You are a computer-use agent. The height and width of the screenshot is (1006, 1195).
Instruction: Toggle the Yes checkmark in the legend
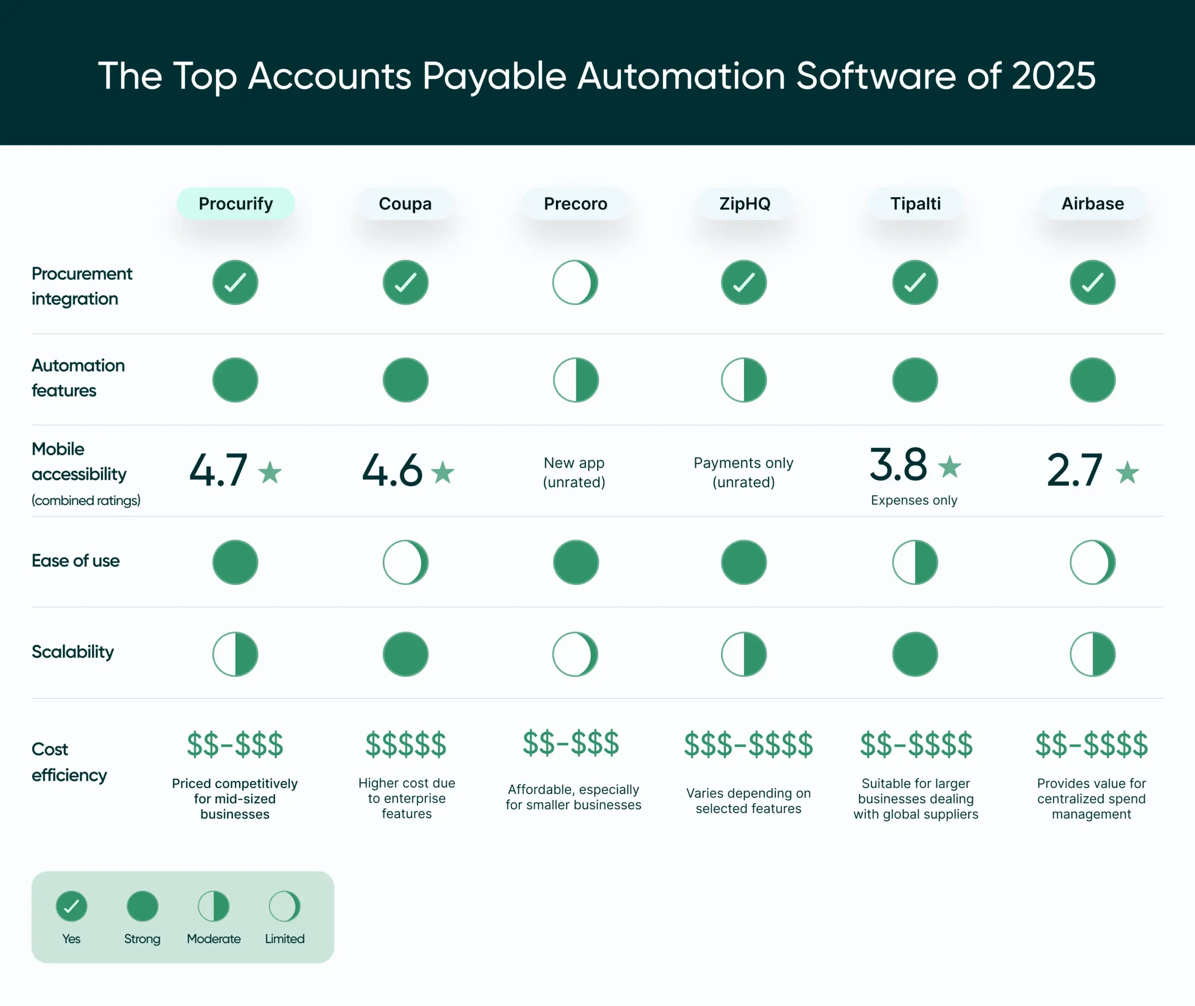(x=71, y=906)
